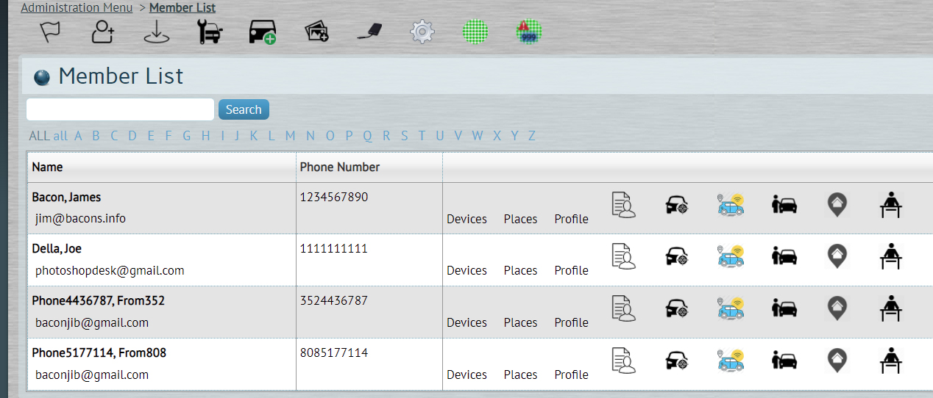The width and height of the screenshot is (933, 398).
Task: Open Places link for Della, Joe
Action: 520,270
